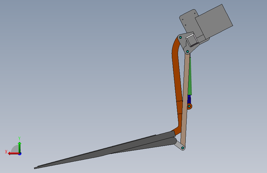The width and height of the screenshot is (267, 173).
Task: Select the white-edged square tube on bracket
Action: coord(192,40)
